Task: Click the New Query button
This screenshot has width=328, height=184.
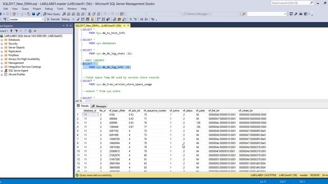Action: click(52, 14)
